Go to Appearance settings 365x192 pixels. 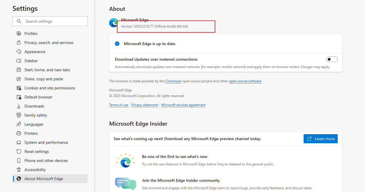click(x=50, y=52)
